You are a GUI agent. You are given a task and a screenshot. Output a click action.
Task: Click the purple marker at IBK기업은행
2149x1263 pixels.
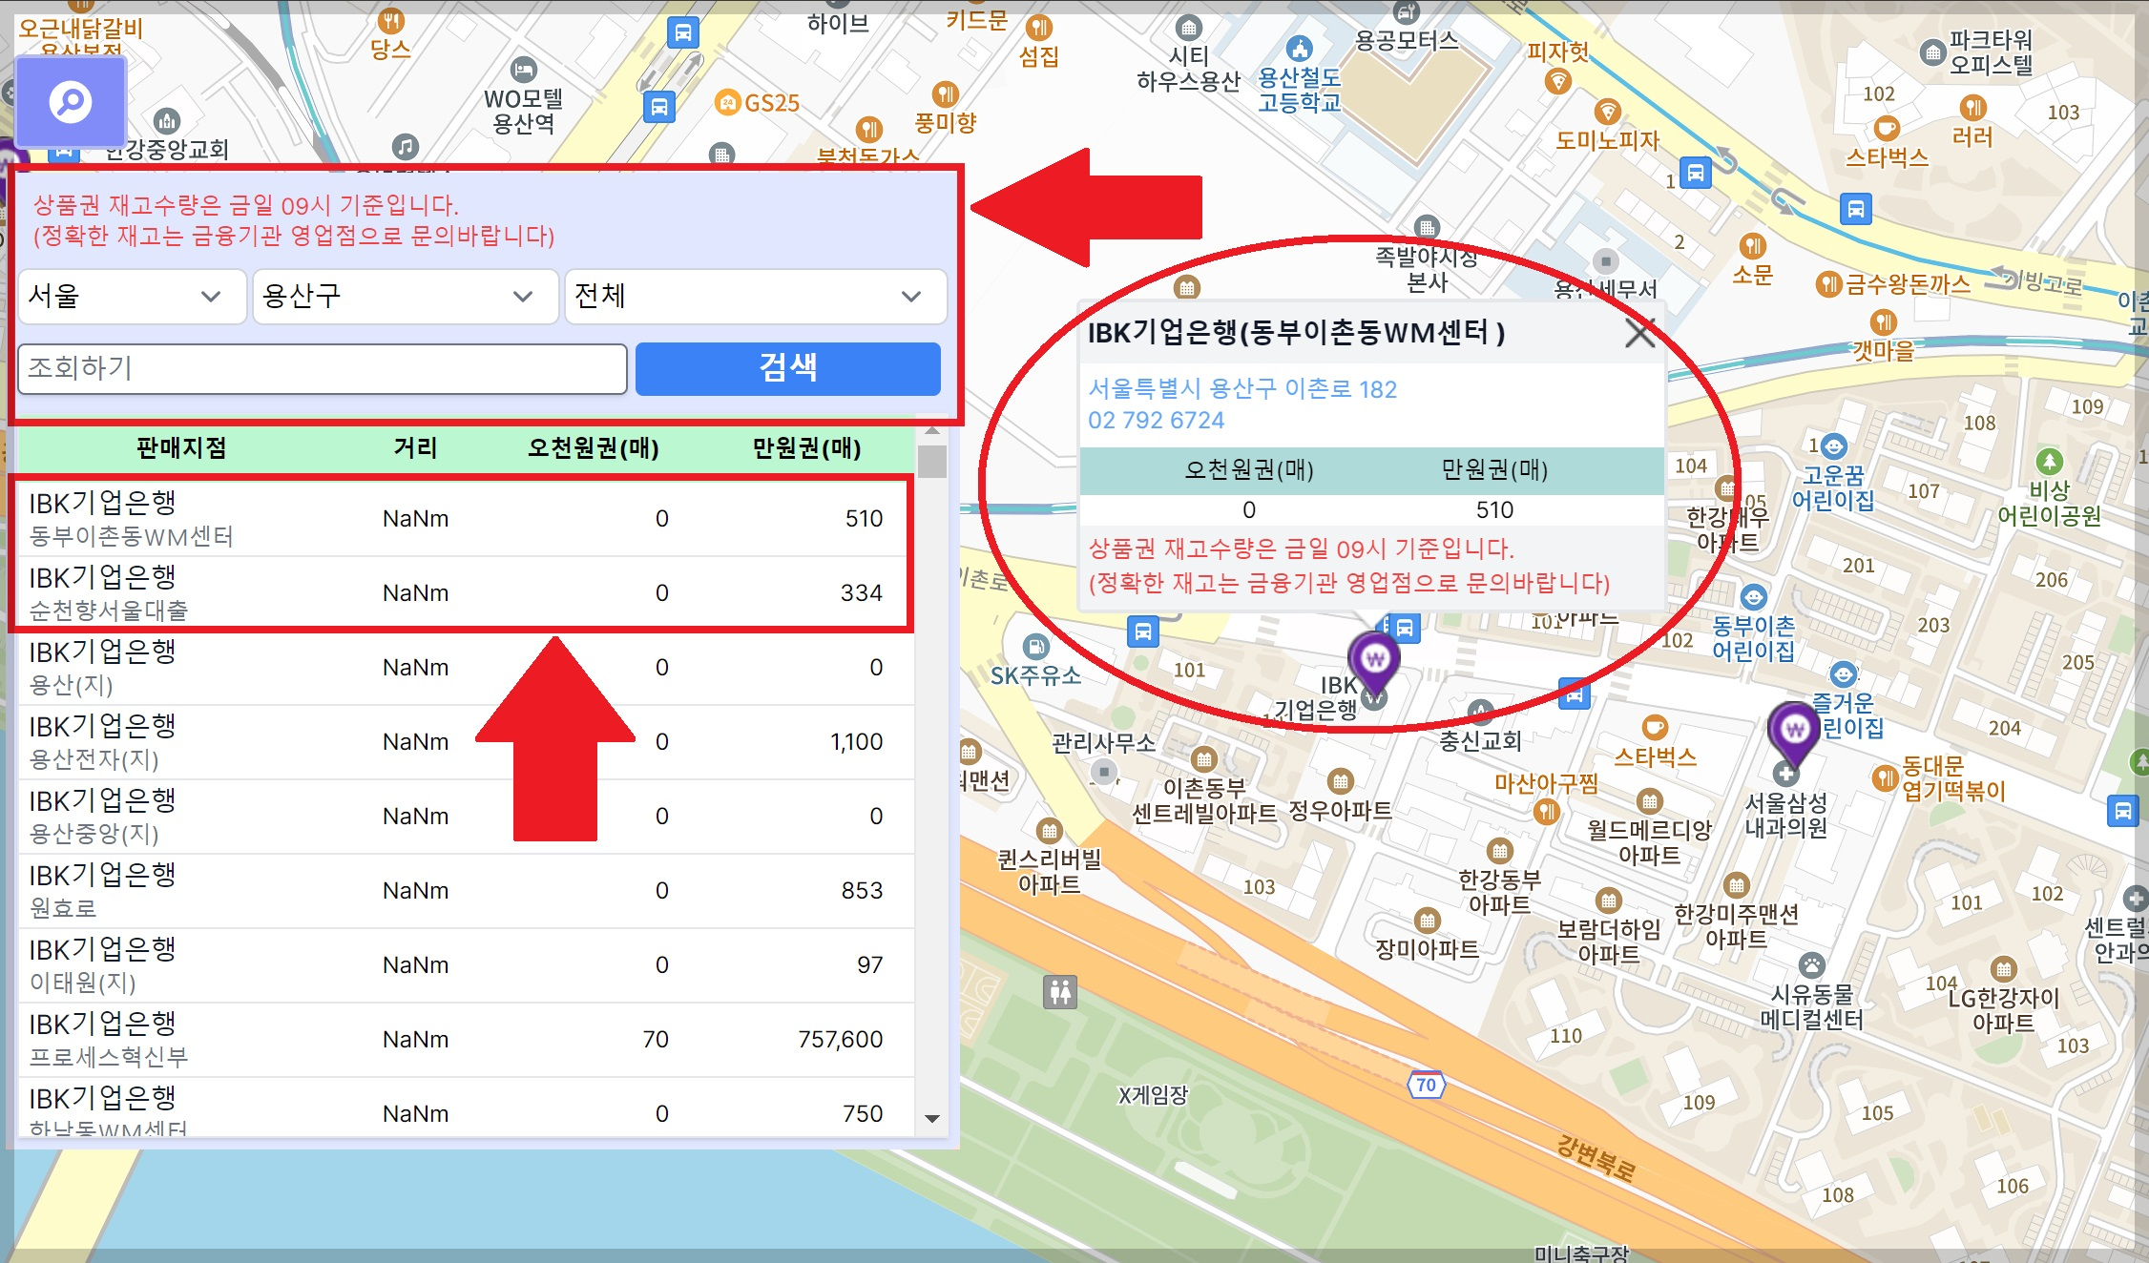coord(1374,660)
